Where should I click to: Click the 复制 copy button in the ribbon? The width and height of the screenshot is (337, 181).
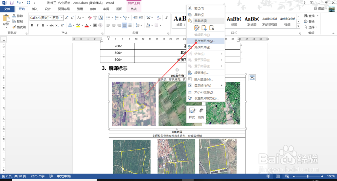point(18,21)
